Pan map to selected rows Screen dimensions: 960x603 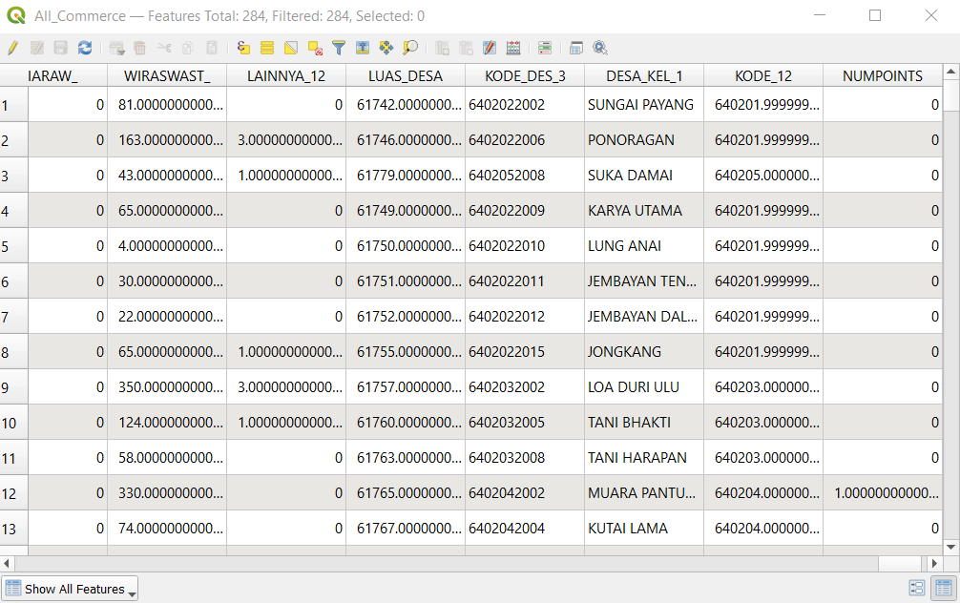(x=386, y=48)
